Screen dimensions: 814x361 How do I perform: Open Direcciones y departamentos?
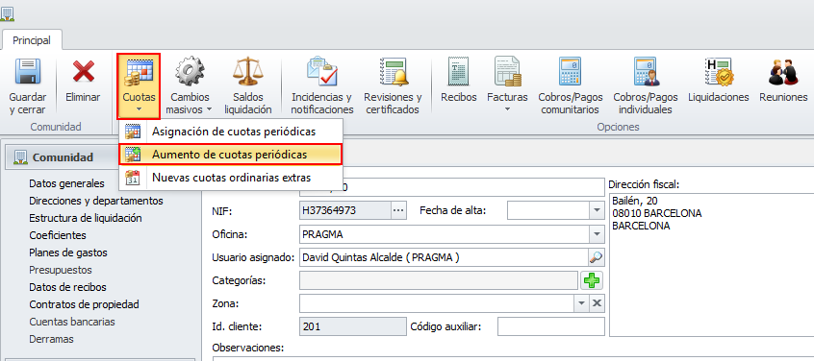pyautogui.click(x=96, y=201)
